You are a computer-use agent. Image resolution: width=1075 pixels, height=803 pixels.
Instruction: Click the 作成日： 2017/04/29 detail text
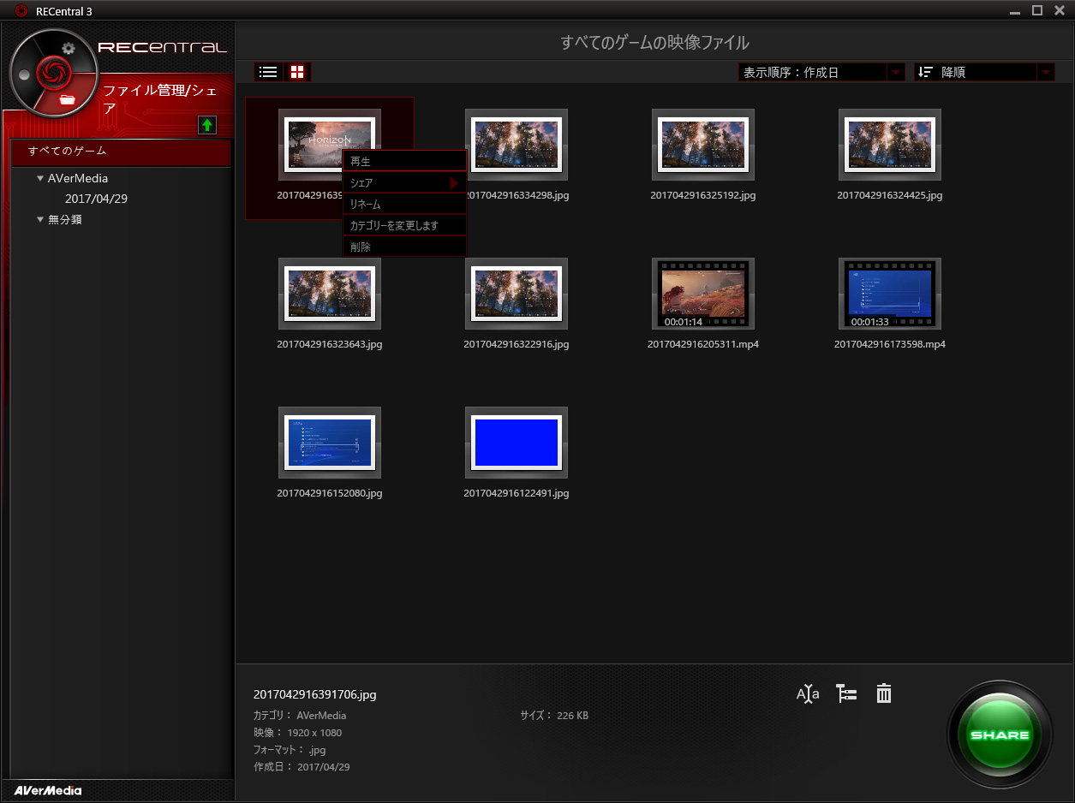(x=302, y=767)
